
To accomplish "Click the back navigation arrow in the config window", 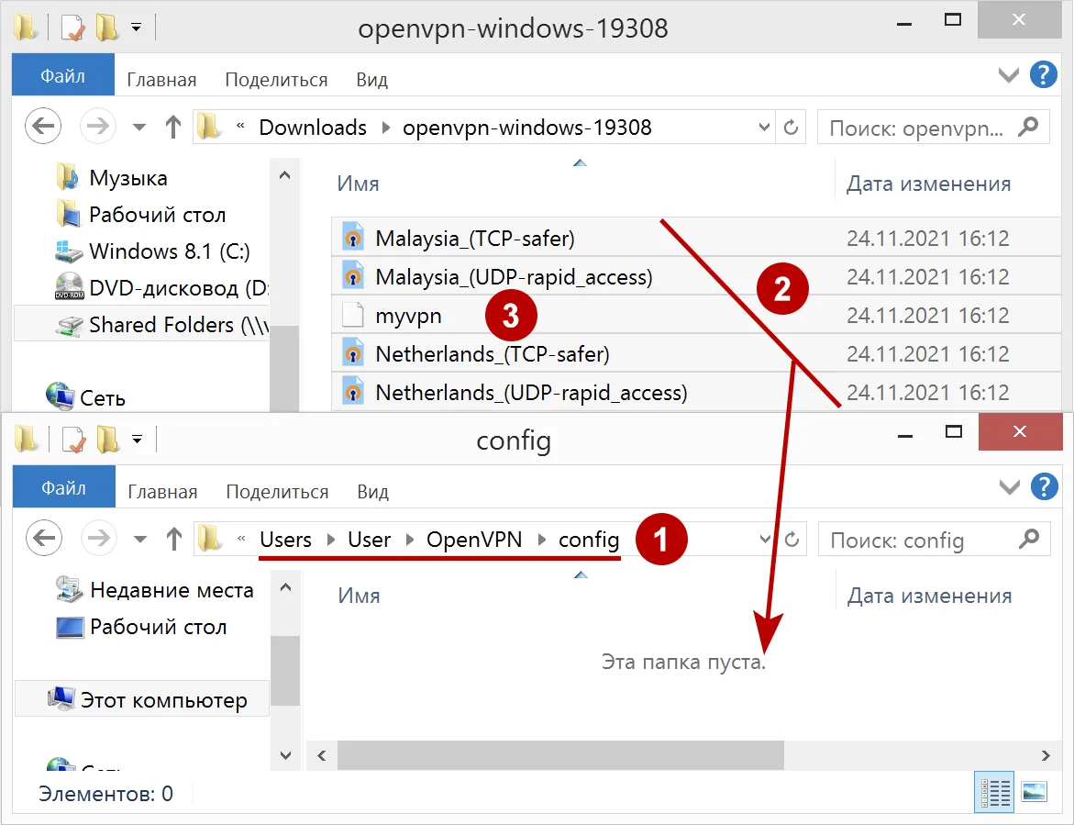I will pyautogui.click(x=43, y=538).
